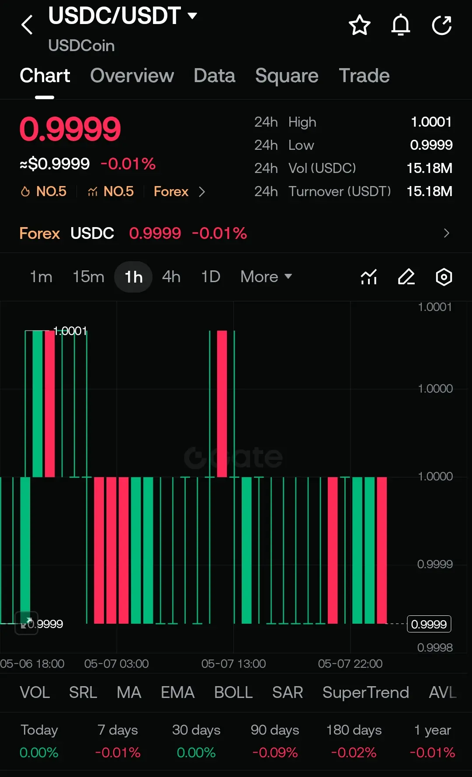472x777 pixels.
Task: Open the chart indicators icon
Action: (369, 277)
